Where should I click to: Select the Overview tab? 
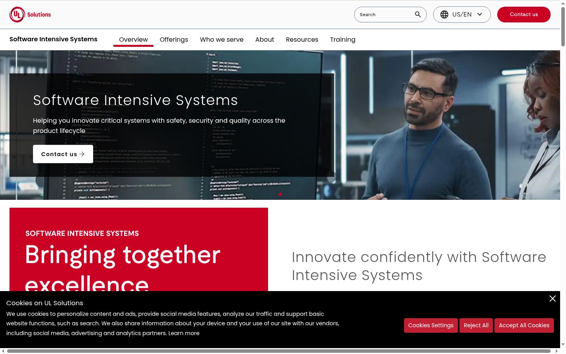click(133, 39)
